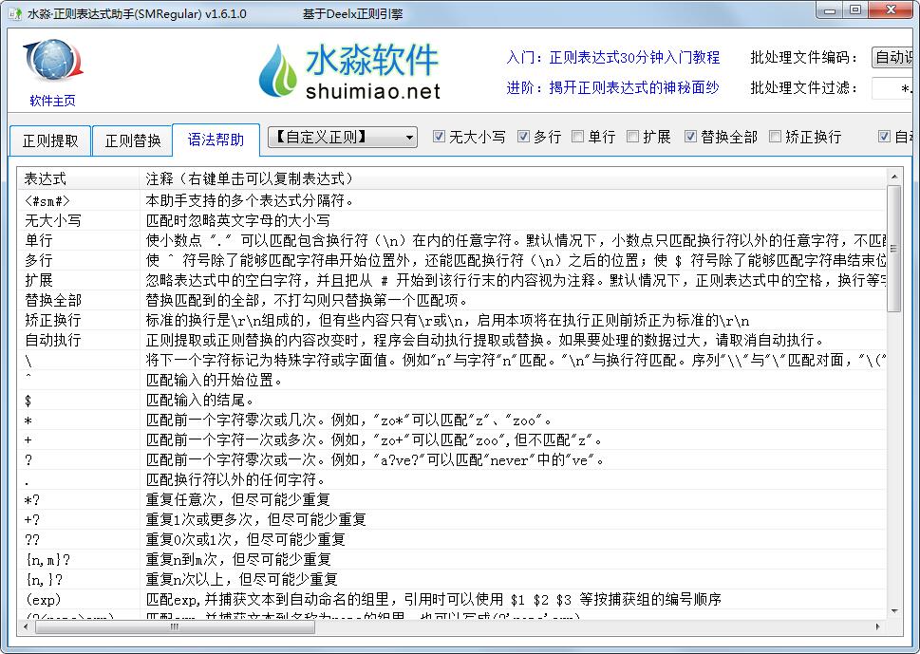Open the 【自定义正则】 dropdown
920x654 pixels.
click(x=343, y=138)
